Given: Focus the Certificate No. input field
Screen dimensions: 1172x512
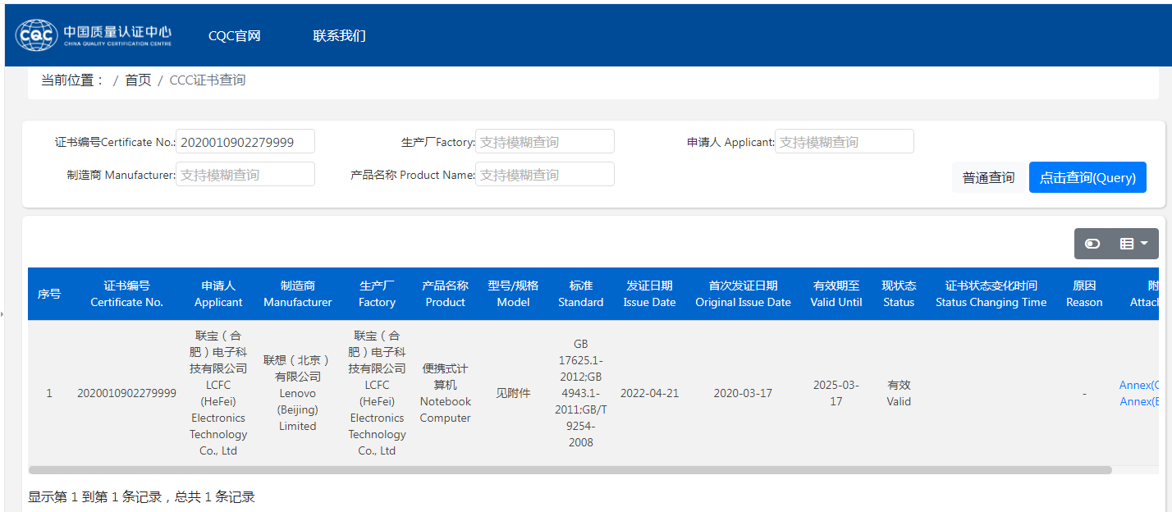Looking at the screenshot, I should tap(245, 142).
